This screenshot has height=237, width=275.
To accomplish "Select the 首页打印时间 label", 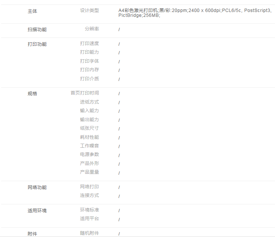I will pos(85,93).
